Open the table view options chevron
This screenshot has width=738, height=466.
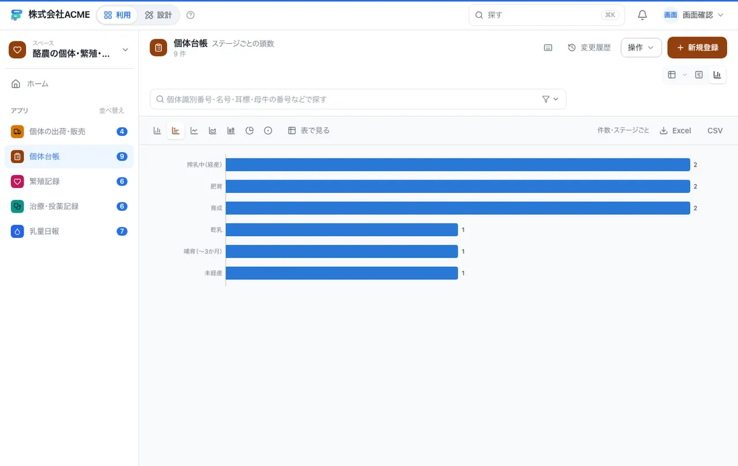click(x=684, y=75)
